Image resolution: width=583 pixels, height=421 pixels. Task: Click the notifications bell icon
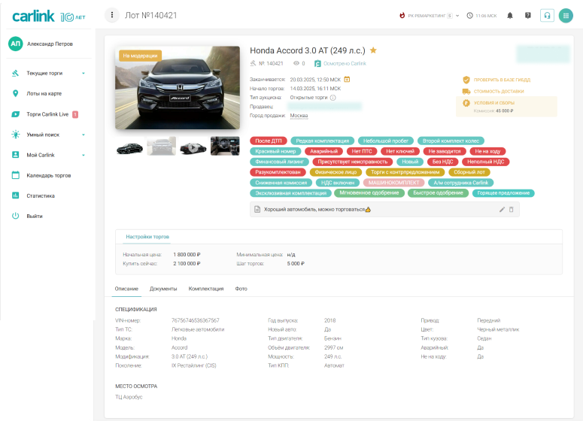[510, 15]
